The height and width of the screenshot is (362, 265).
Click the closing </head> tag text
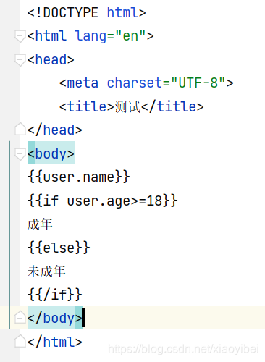[55, 130]
